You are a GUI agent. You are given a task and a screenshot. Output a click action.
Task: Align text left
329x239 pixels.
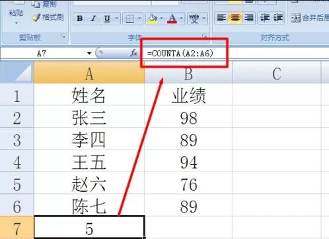click(x=221, y=18)
